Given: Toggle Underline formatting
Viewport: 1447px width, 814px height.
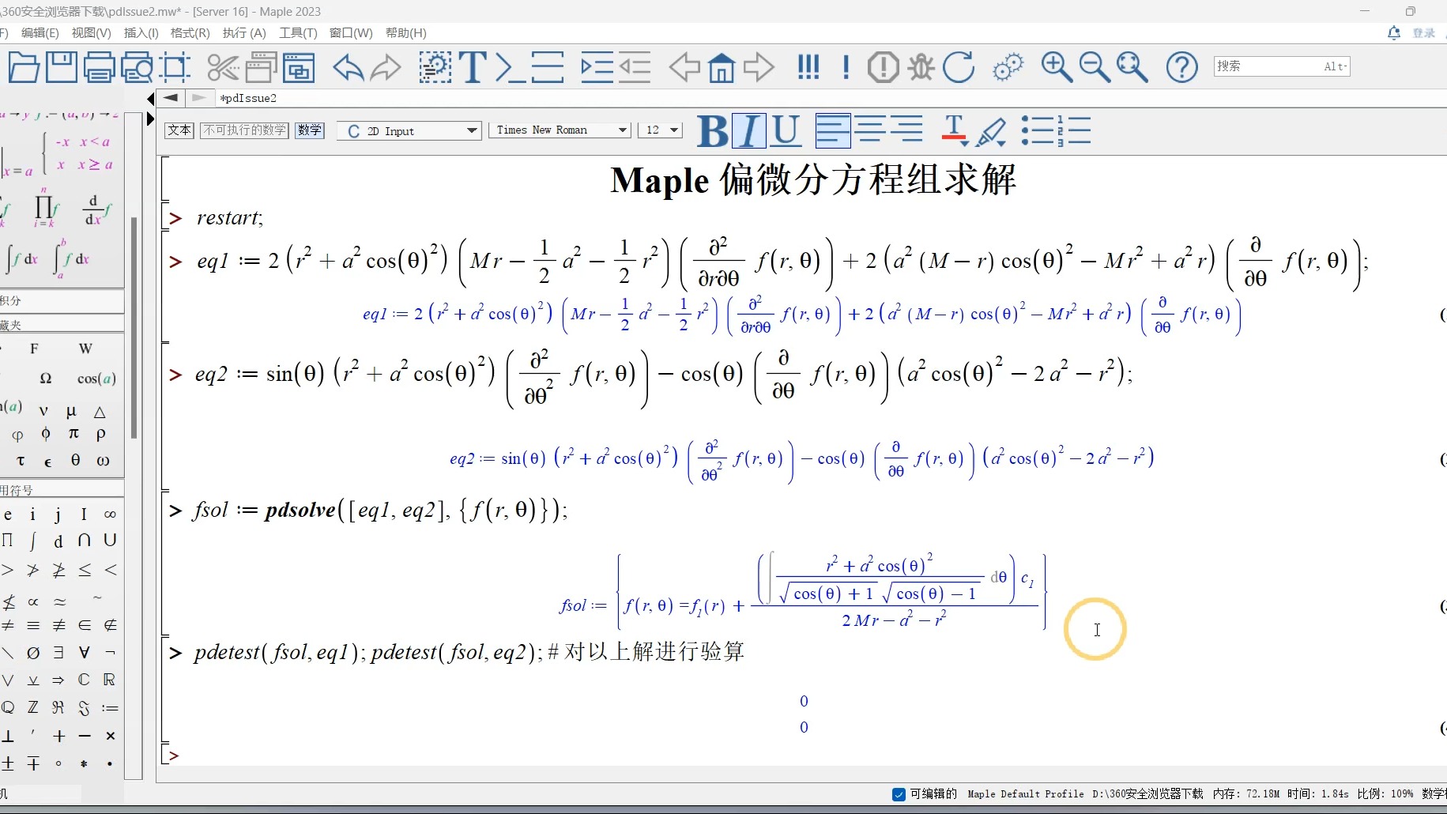Looking at the screenshot, I should [x=786, y=130].
